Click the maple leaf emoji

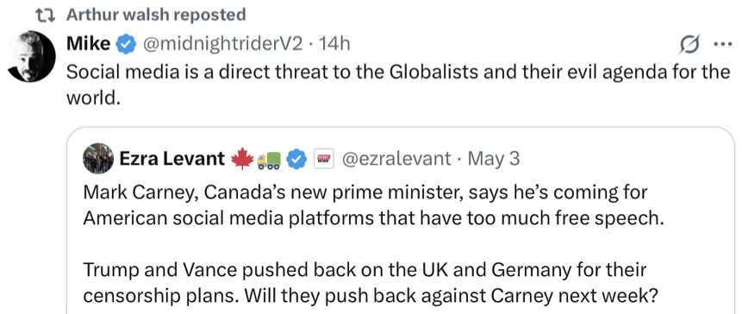click(x=242, y=160)
